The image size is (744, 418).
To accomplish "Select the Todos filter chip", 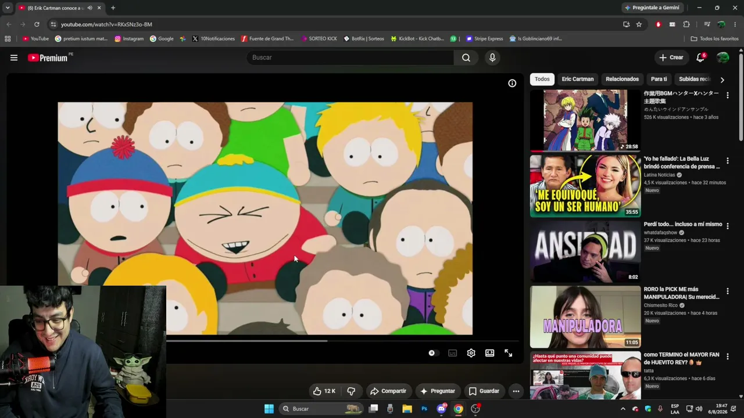I will (542, 79).
